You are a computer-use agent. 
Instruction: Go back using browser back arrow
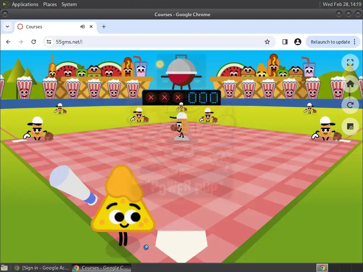point(8,42)
